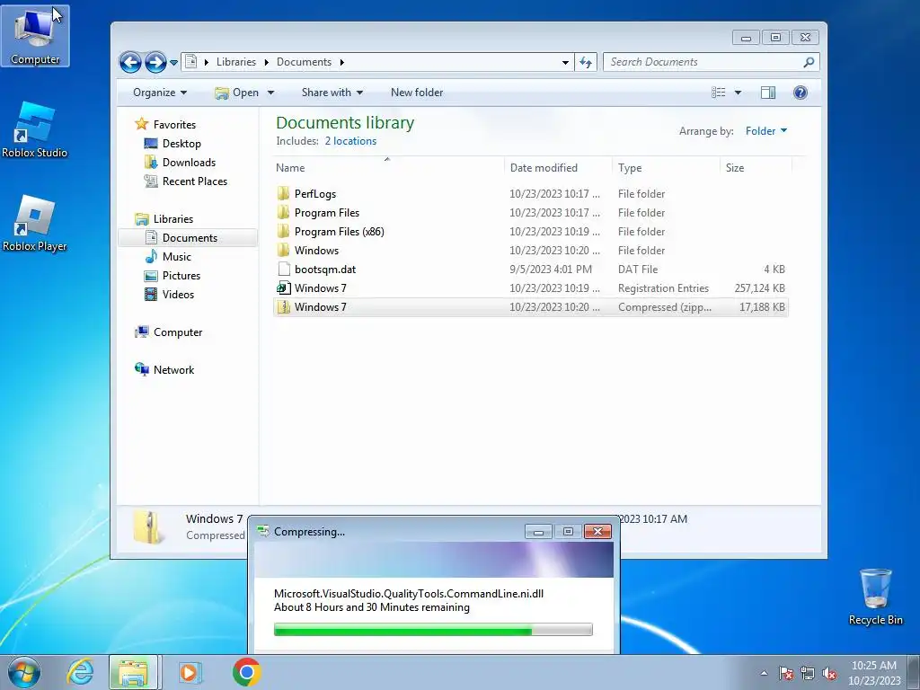Click Documents in the address breadcrumb

(x=304, y=62)
